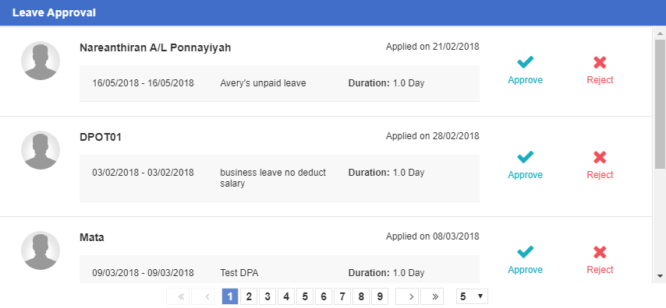Open page 5 of leave requests
The image size is (666, 308).
305,296
